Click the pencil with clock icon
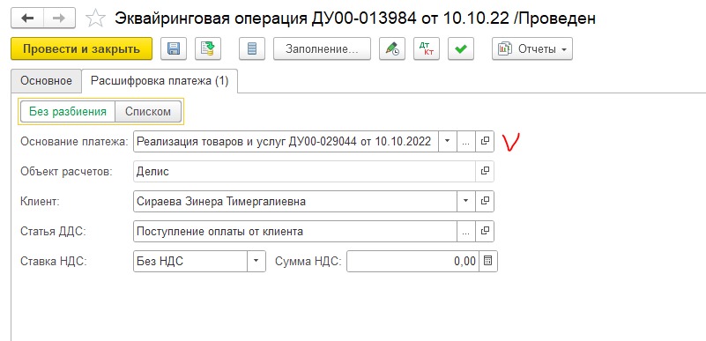Screen dimensions: 706x341 tap(392, 48)
